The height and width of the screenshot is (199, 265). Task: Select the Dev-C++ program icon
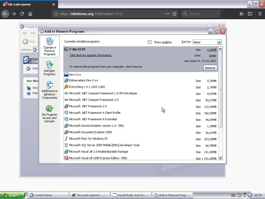click(66, 75)
